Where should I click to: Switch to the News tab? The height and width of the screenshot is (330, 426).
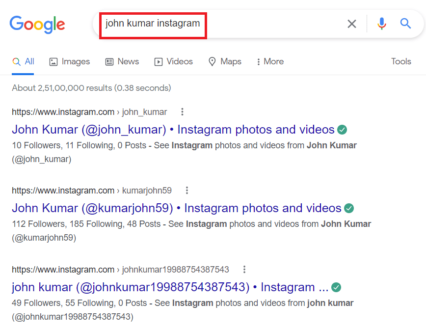click(122, 62)
